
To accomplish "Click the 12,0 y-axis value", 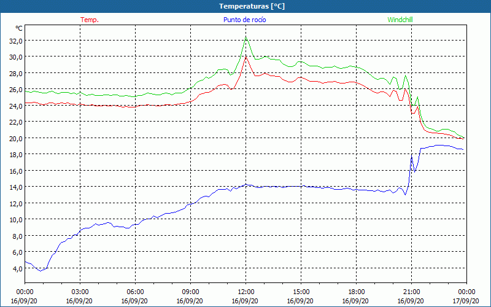I will pos(16,203).
